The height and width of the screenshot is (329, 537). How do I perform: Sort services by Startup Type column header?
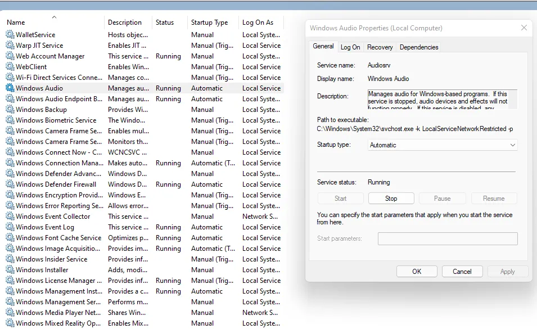209,22
